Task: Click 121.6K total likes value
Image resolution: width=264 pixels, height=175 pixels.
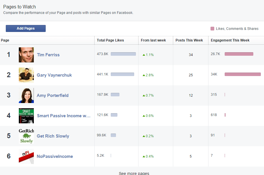Action: (x=103, y=115)
